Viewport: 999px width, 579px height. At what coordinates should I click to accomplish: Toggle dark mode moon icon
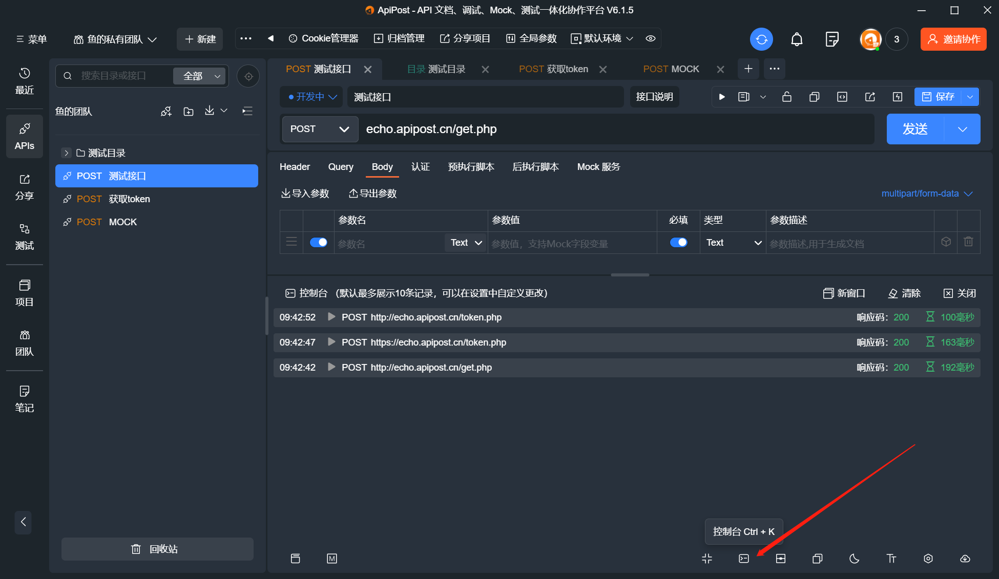coord(855,559)
